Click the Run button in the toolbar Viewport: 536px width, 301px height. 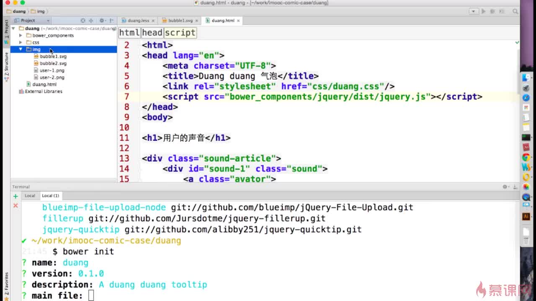tap(484, 11)
